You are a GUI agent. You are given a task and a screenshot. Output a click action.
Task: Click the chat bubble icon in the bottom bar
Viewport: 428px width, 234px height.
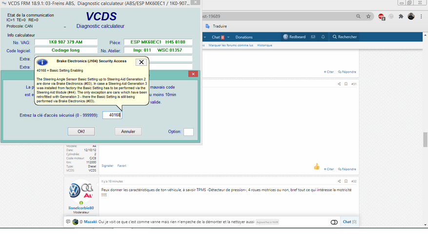(x=68, y=222)
